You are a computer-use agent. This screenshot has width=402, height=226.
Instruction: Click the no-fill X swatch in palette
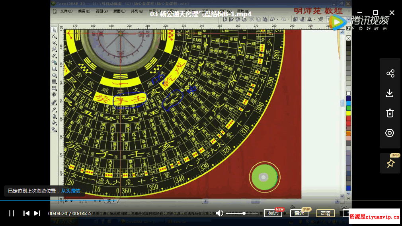click(x=348, y=38)
